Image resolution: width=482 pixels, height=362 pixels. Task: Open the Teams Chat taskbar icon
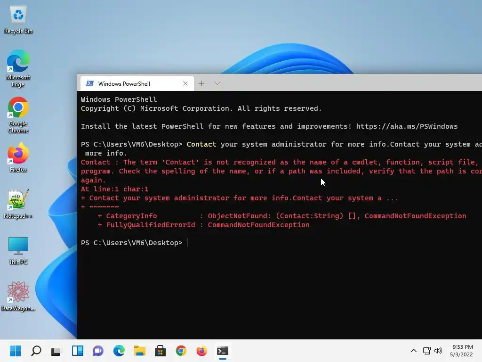pos(98,351)
